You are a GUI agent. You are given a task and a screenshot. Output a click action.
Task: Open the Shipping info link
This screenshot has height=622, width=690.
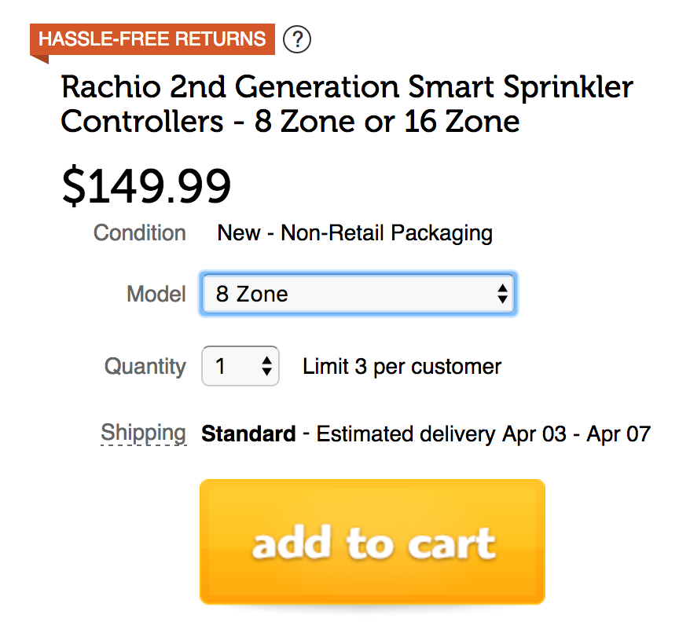(143, 434)
